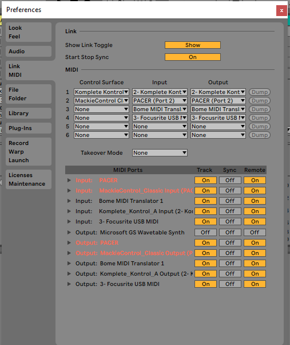Viewport: 290px width, 345px height.
Task: Click Dump button for control surface 5
Action: pyautogui.click(x=260, y=126)
